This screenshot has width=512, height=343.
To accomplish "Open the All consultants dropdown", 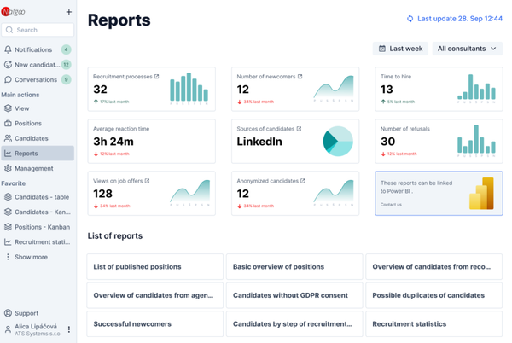I will pos(466,49).
